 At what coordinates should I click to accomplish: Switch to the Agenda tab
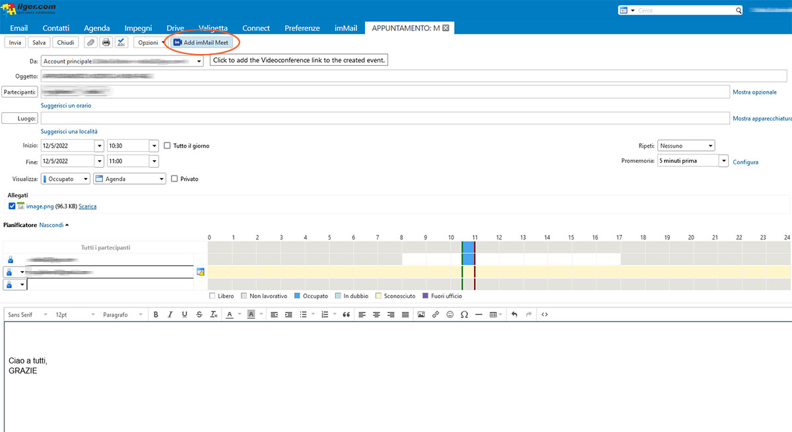click(96, 28)
